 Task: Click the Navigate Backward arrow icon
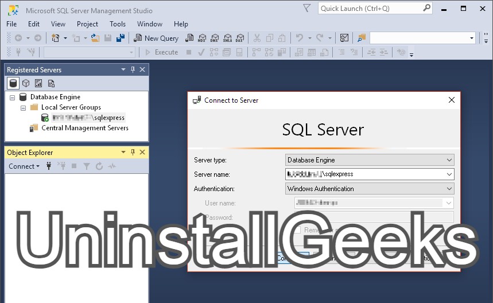point(18,38)
